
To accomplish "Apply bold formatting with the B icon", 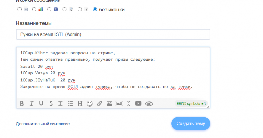I will 22,104.
